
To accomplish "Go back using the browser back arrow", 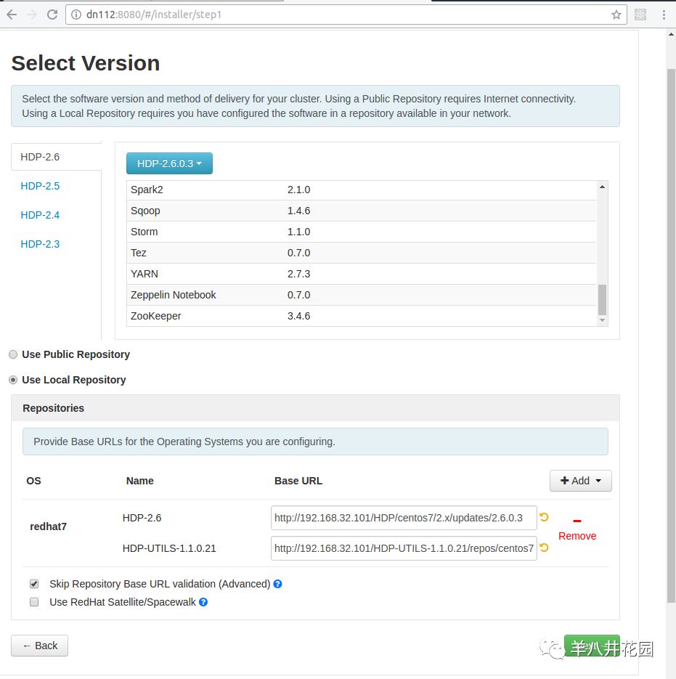I will click(x=12, y=15).
